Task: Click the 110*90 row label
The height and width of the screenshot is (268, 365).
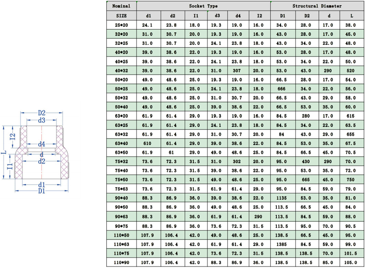Action: 121,263
